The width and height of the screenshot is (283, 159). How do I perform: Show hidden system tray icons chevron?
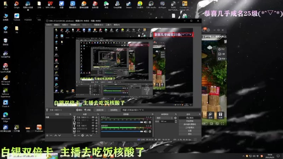tap(243, 156)
